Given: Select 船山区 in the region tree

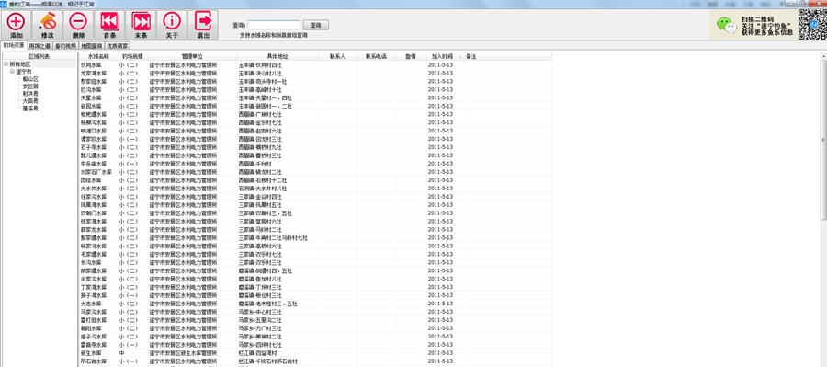Looking at the screenshot, I should [x=30, y=79].
